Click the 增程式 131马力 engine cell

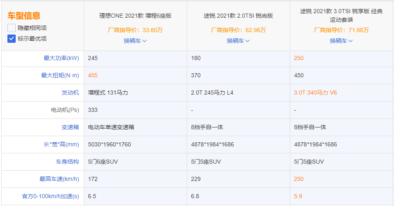[108, 93]
